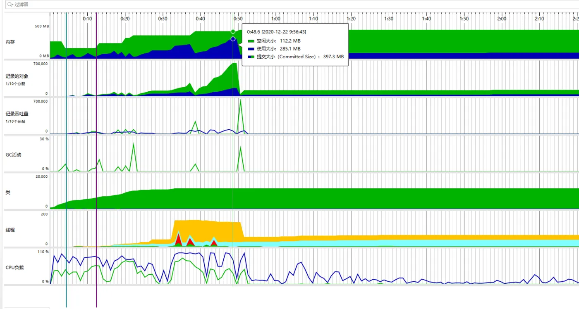Click the 112.2 MB free size value

pos(290,41)
